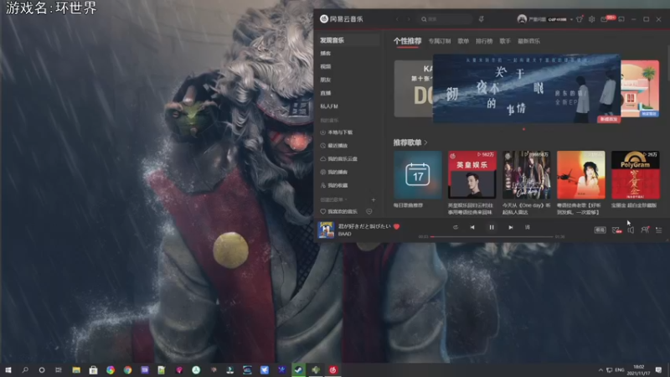Open the center night-themed banner

click(x=527, y=89)
